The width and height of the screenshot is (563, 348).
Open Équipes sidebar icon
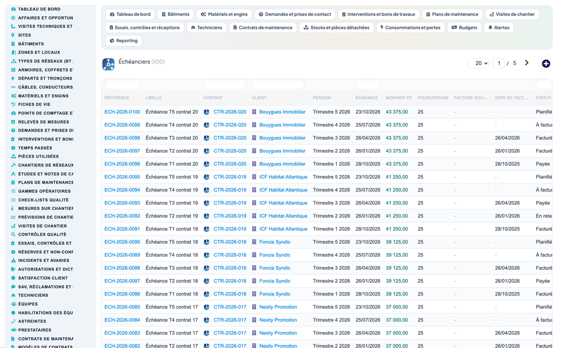(13, 304)
